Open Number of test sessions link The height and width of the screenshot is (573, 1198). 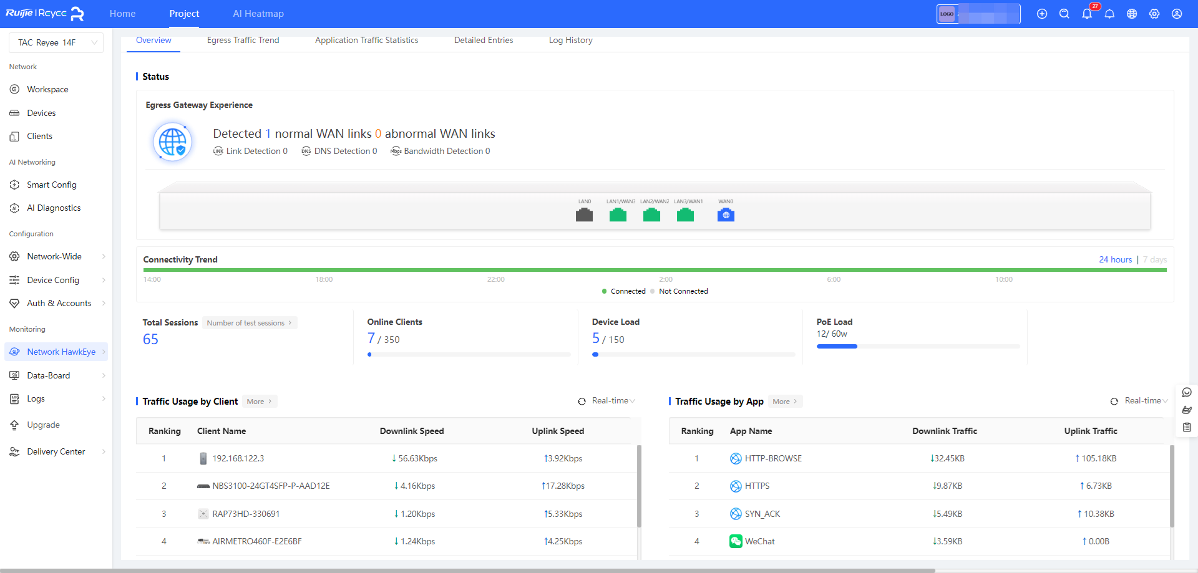[249, 323]
